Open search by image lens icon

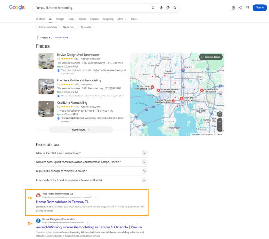(x=168, y=8)
